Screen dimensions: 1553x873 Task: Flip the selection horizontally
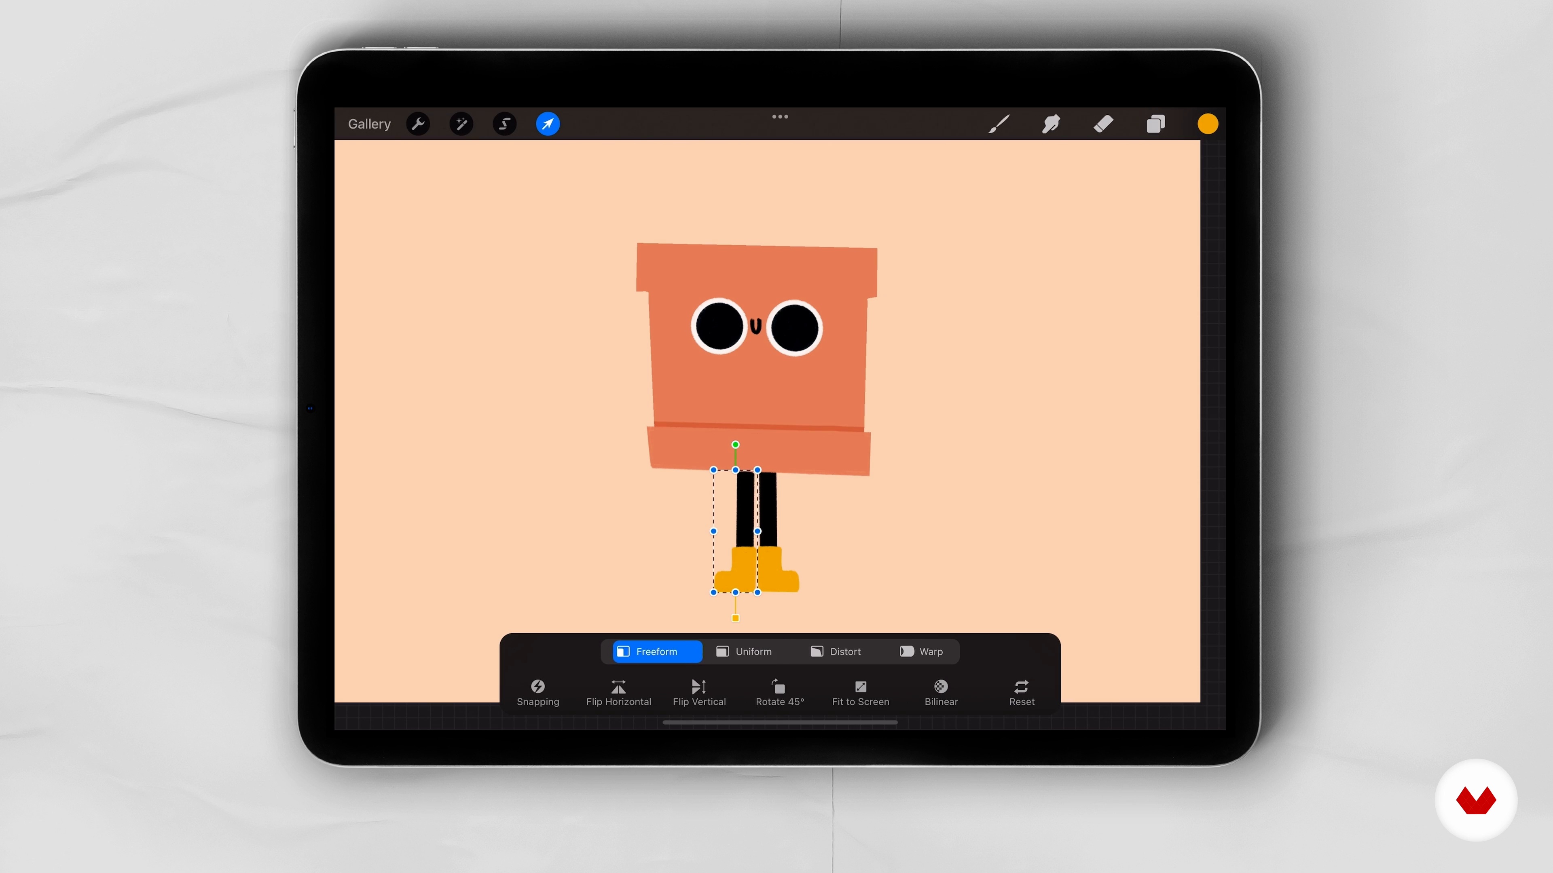point(618,693)
